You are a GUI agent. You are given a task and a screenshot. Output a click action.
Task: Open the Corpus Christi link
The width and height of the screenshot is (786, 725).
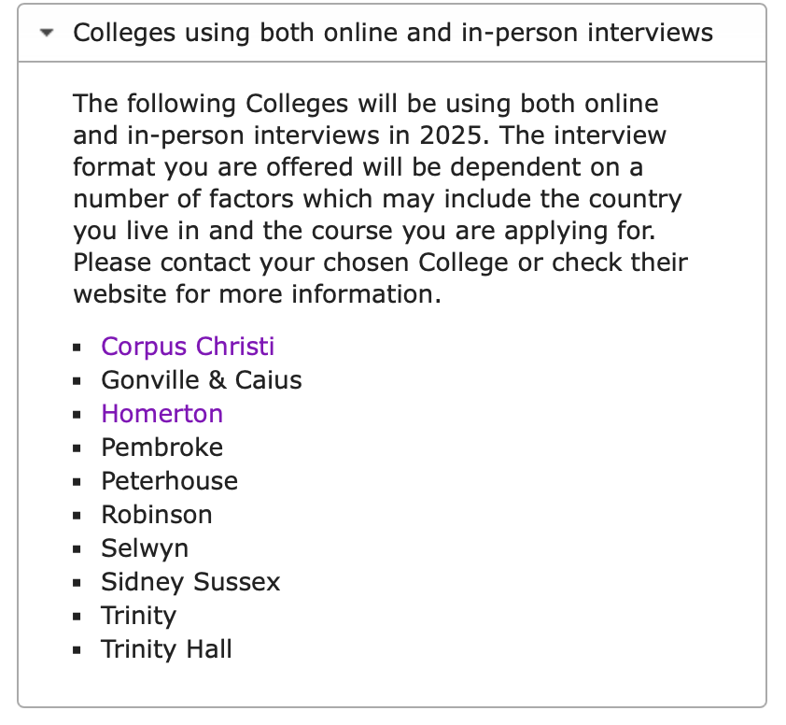(188, 347)
